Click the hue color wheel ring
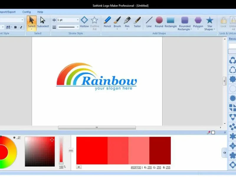Image resolution: width=236 pixels, height=177 pixels. [12, 152]
